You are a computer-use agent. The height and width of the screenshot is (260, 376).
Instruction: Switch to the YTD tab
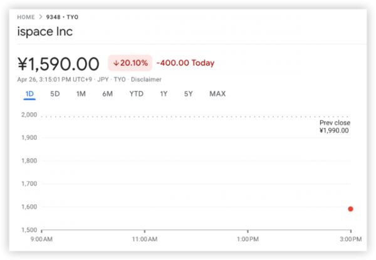pyautogui.click(x=136, y=94)
